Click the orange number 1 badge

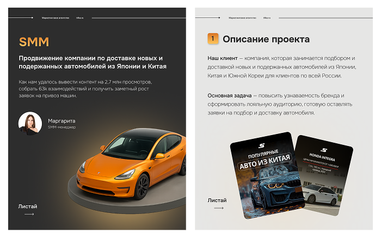pyautogui.click(x=213, y=39)
